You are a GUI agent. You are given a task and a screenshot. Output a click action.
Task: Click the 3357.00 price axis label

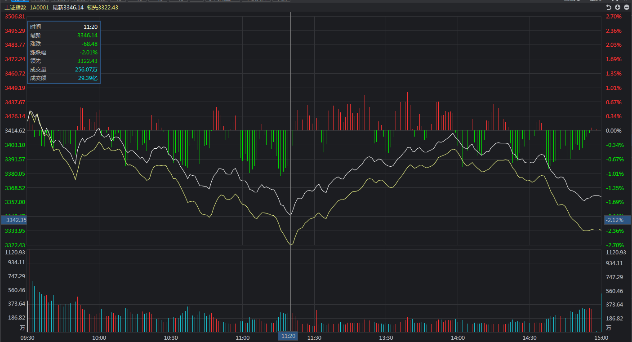point(15,202)
